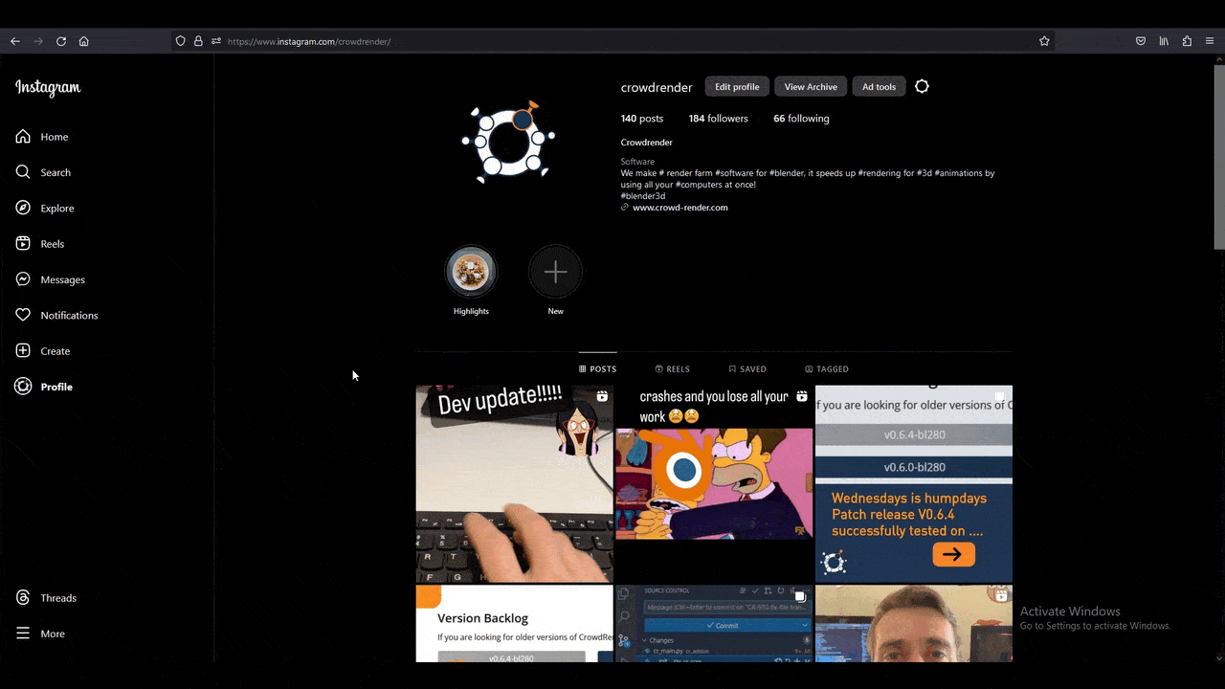Click the site security lock icon

[x=198, y=41]
